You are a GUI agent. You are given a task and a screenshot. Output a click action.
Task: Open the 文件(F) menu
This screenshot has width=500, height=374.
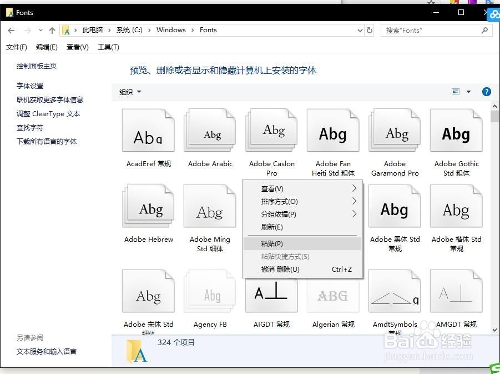point(16,47)
